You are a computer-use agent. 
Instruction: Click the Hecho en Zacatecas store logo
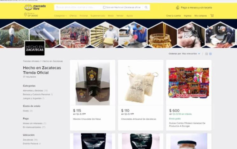[x=35, y=48]
